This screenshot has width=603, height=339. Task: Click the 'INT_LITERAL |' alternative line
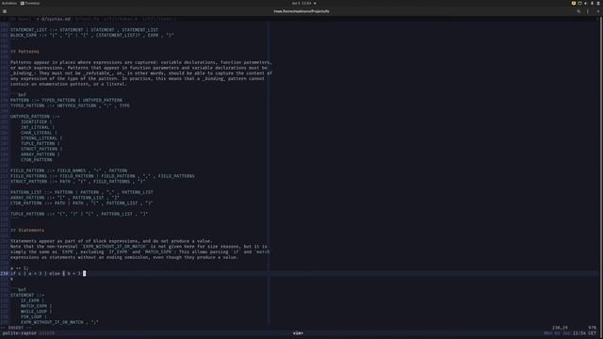(x=38, y=127)
